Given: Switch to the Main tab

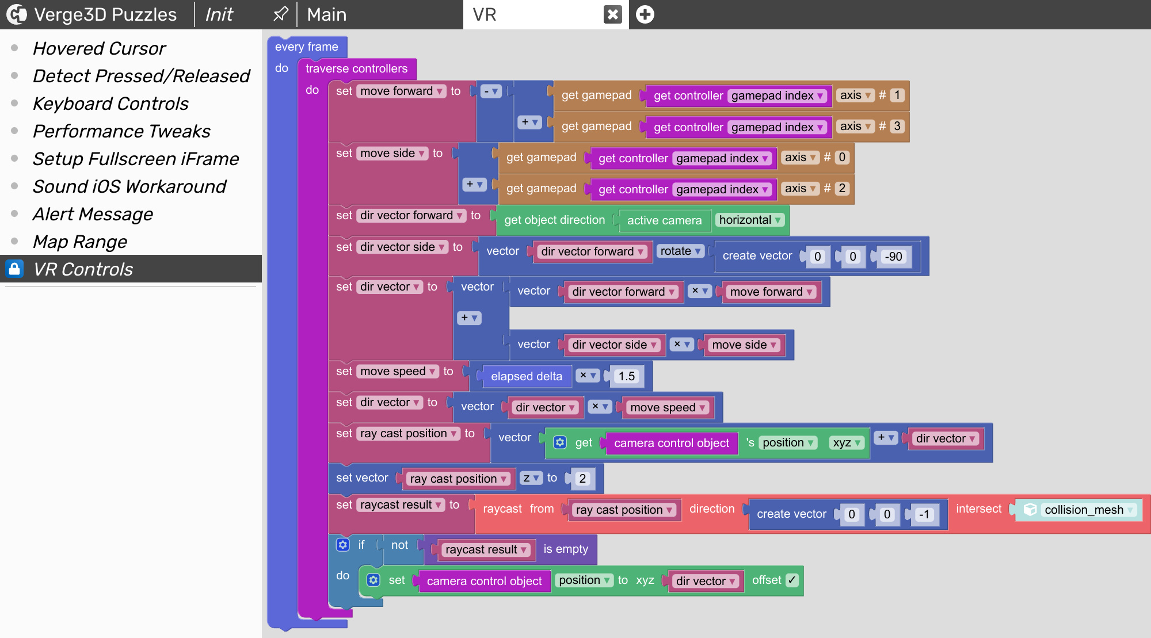Looking at the screenshot, I should 327,14.
